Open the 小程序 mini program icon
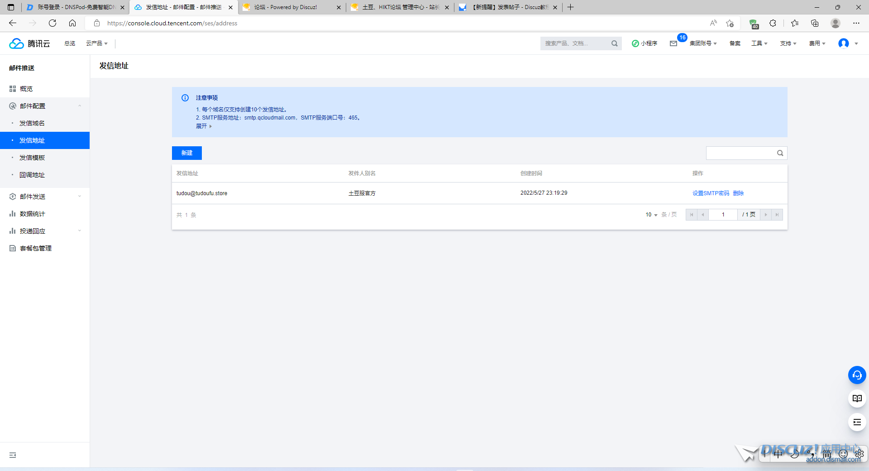Viewport: 869px width, 471px height. (645, 43)
